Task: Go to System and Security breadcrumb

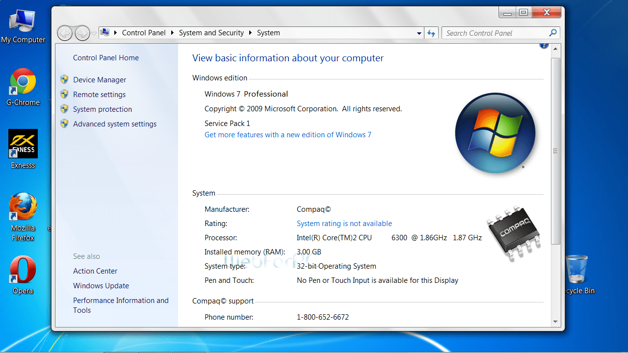Action: tap(211, 33)
